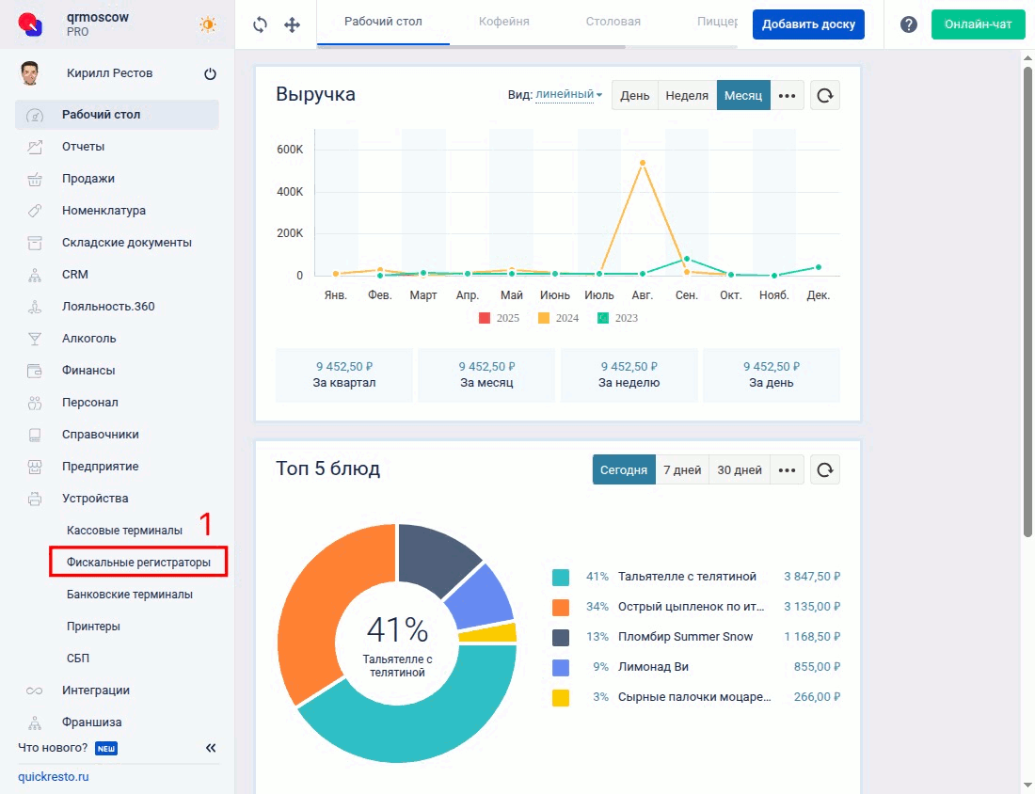Refresh the Топ 5 блюд widget

825,470
